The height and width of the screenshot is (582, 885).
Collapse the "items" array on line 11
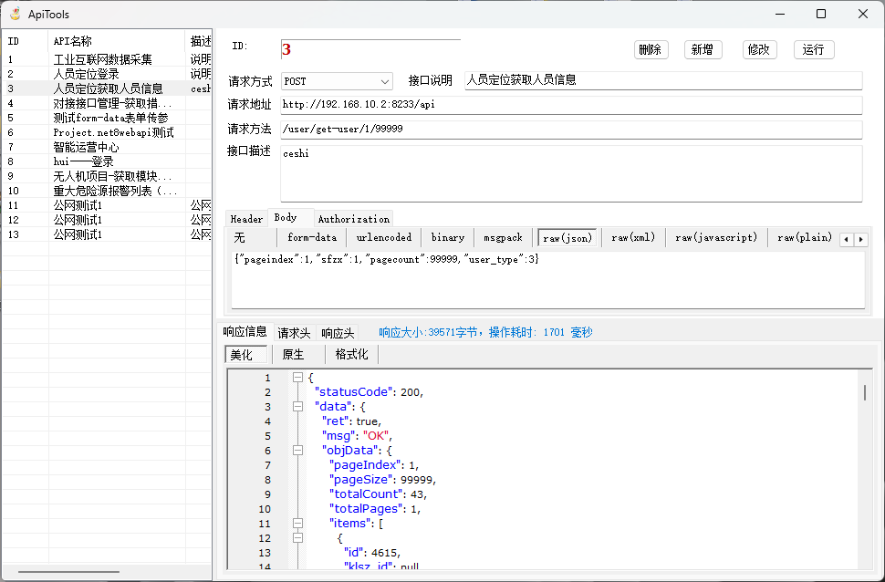tap(298, 524)
